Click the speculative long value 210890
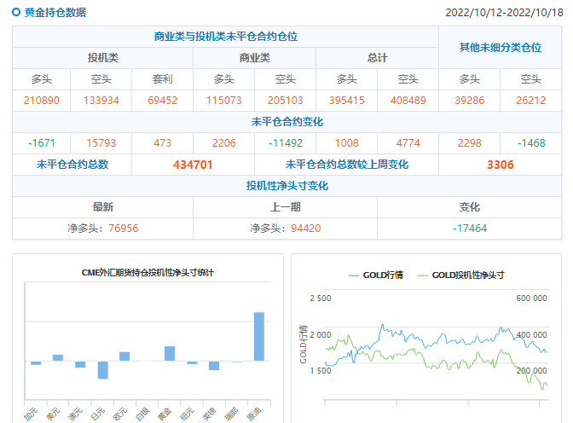The width and height of the screenshot is (573, 423). pos(42,101)
